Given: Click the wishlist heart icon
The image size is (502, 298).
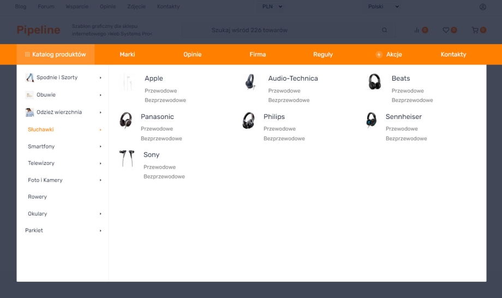Looking at the screenshot, I should pos(446,30).
